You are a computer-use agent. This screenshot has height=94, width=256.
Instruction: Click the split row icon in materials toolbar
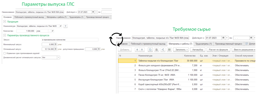click(163, 49)
